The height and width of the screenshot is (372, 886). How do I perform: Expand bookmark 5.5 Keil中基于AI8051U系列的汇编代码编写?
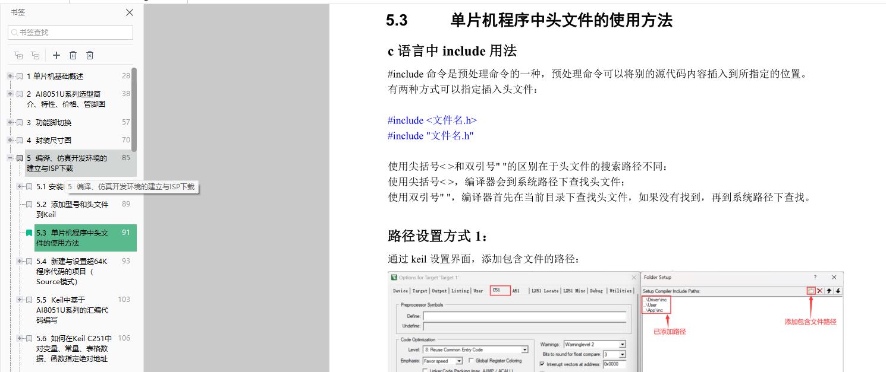click(20, 300)
